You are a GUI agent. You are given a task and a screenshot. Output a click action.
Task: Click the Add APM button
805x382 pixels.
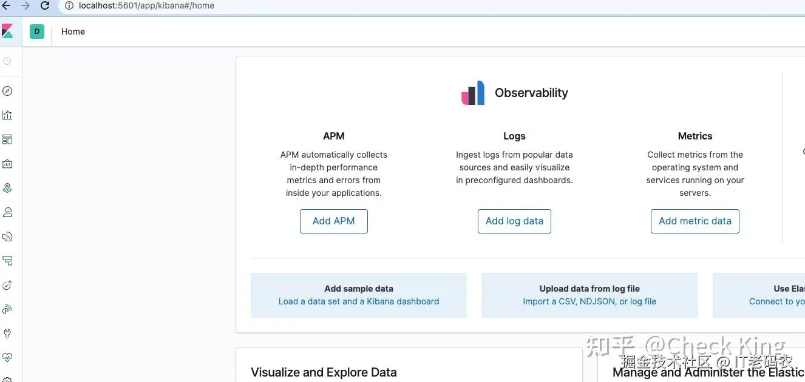334,221
